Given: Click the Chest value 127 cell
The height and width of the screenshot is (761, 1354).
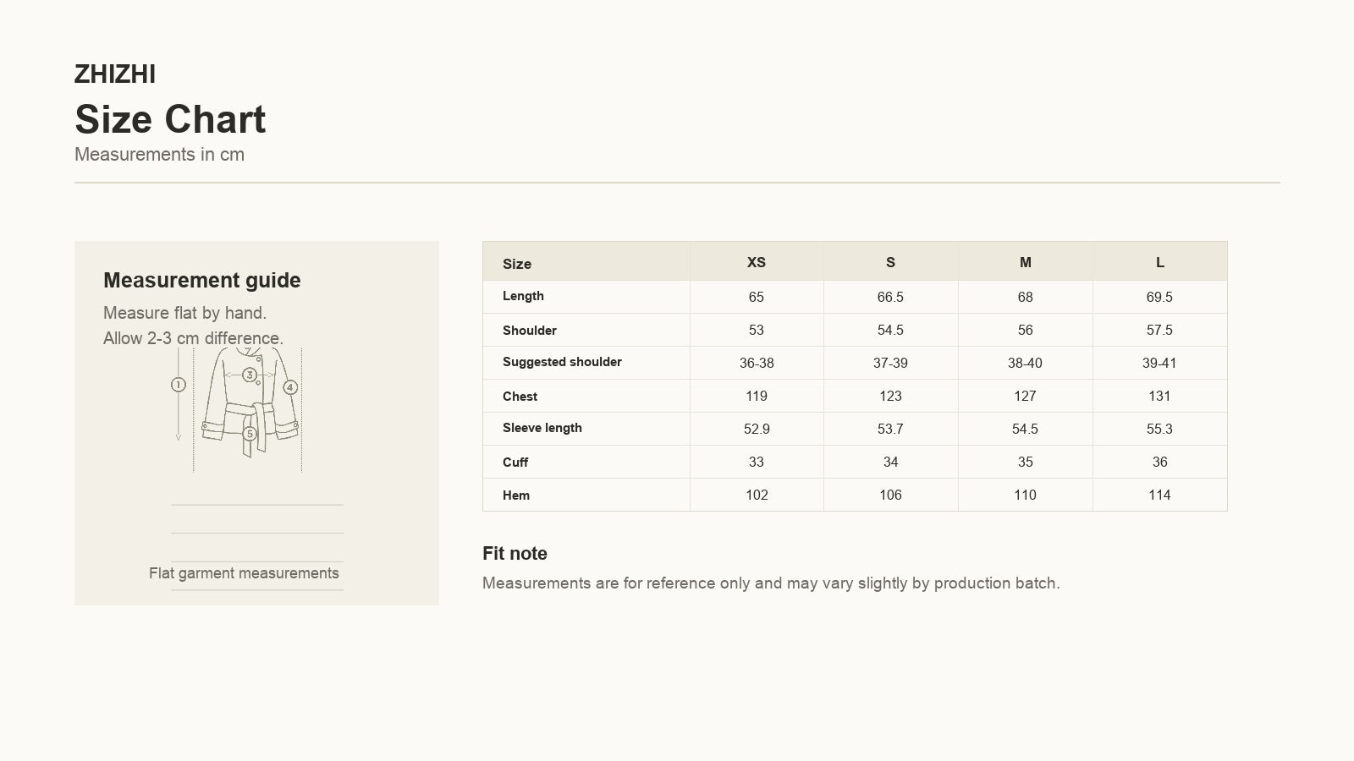Looking at the screenshot, I should point(1025,396).
